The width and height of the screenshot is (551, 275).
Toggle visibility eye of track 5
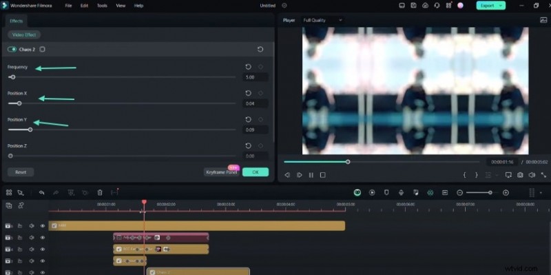43,237
